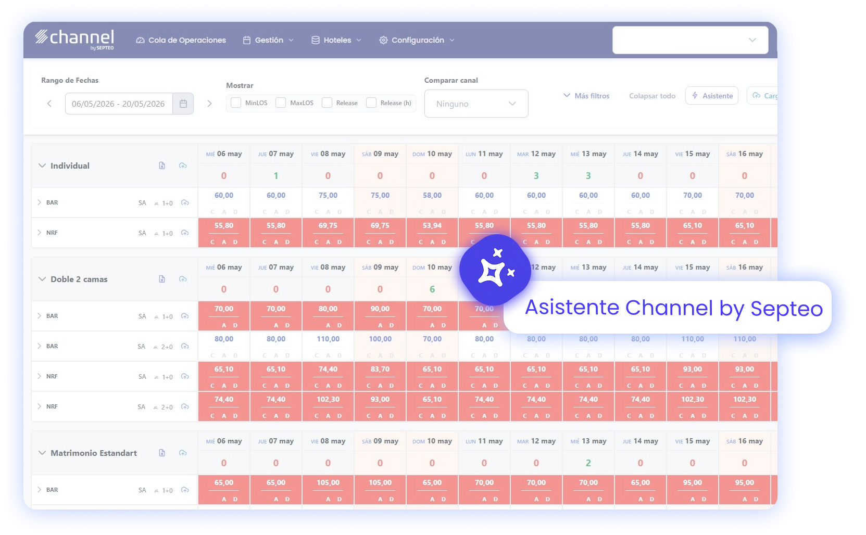Click the Matrimonio Estandart header cloud icon
This screenshot has width=866, height=535.
coord(183,453)
